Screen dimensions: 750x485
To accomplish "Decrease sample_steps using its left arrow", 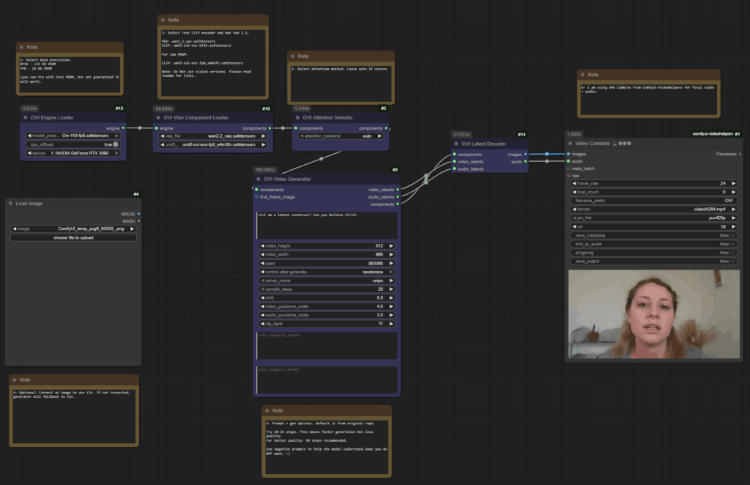I will coord(261,289).
